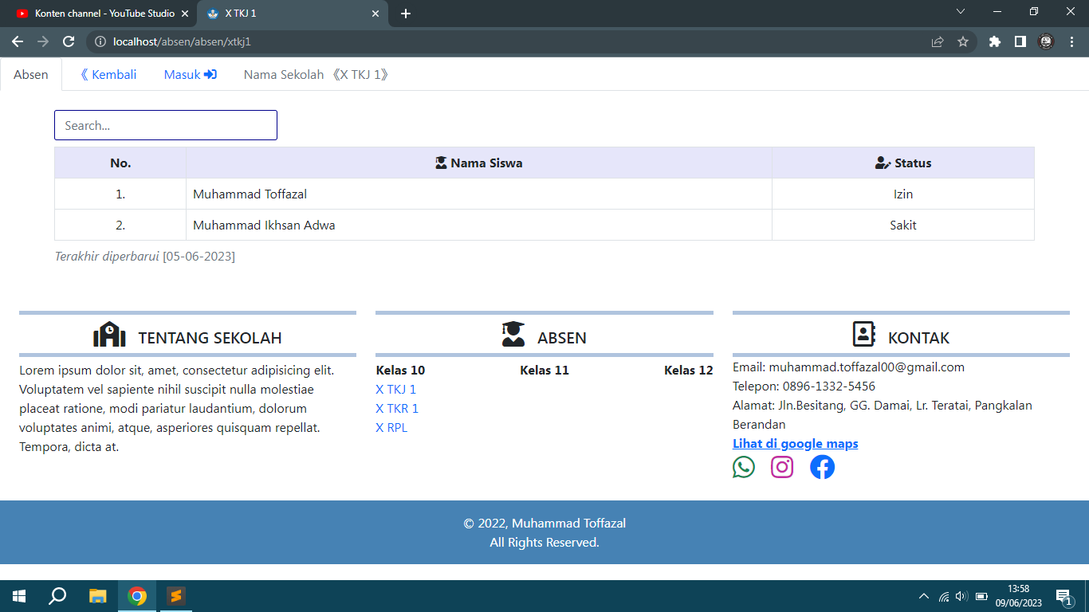Screen dimensions: 1089x612
Task: Select the Absen navigation tab
Action: tap(31, 75)
